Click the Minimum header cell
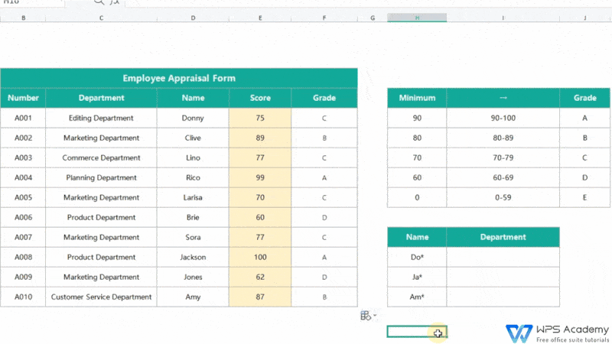 [x=417, y=98]
